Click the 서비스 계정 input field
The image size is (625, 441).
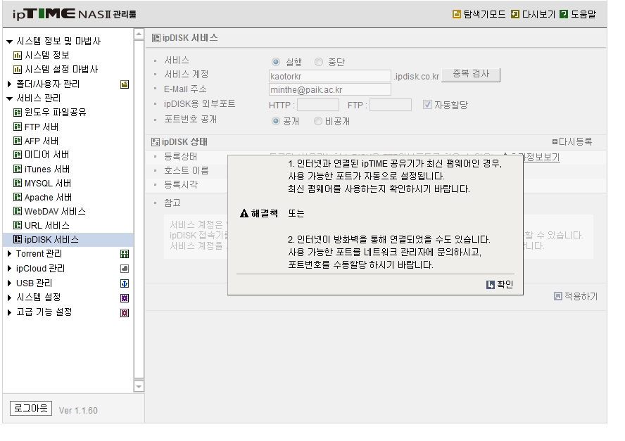pyautogui.click(x=329, y=76)
